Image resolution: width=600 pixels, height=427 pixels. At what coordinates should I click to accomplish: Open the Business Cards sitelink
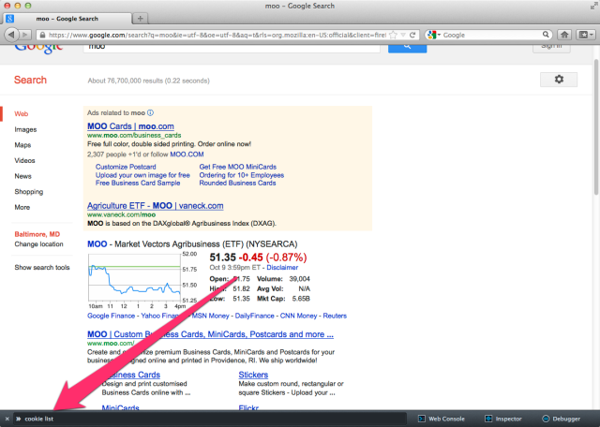(x=131, y=375)
